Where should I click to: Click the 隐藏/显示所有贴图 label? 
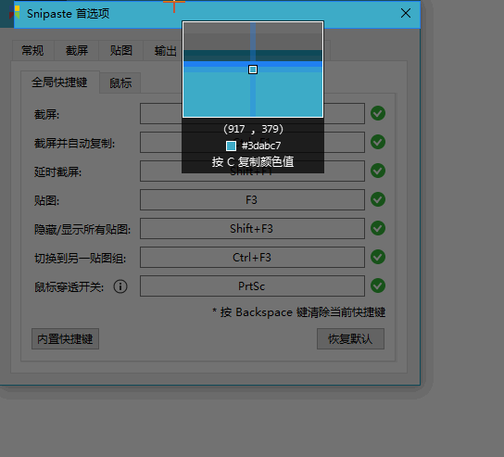(x=82, y=229)
